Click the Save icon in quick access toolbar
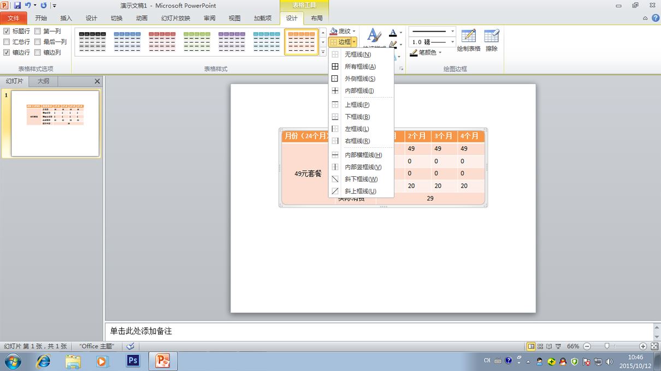Screen dimensions: 661x371 tap(17, 5)
